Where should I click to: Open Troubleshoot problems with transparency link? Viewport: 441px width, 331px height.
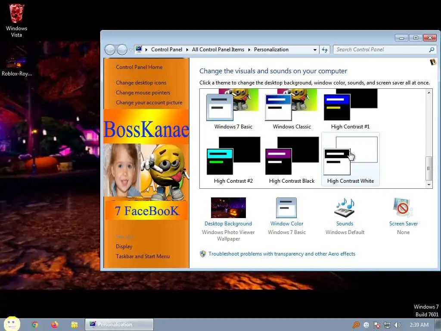pyautogui.click(x=282, y=254)
